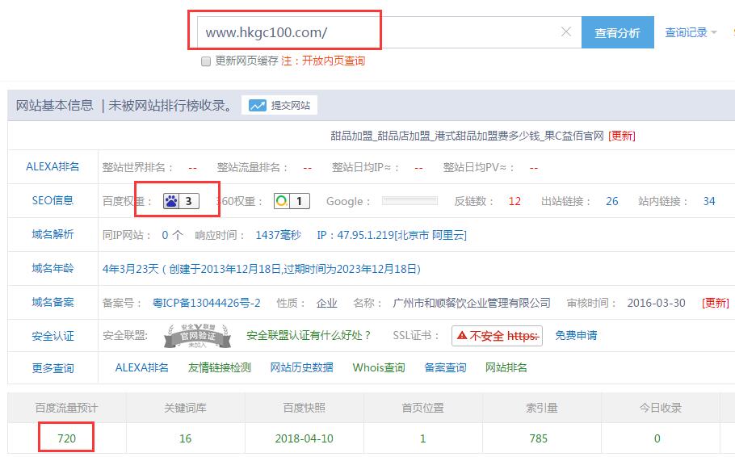Click the 关键词库 value 16

point(185,438)
